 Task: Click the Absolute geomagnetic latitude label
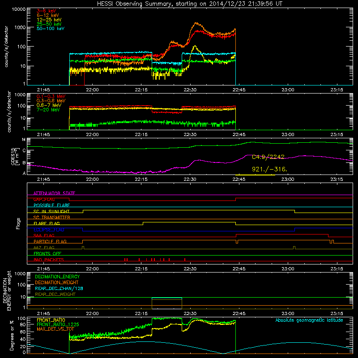(x=309, y=320)
